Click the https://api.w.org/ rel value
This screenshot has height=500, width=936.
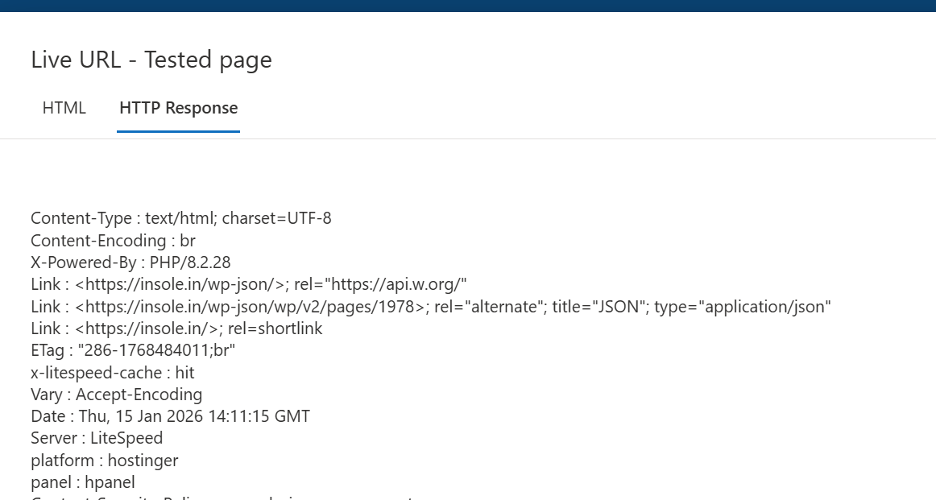(x=399, y=284)
